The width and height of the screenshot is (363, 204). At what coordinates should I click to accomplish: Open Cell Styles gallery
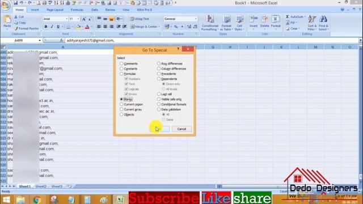(x=239, y=23)
